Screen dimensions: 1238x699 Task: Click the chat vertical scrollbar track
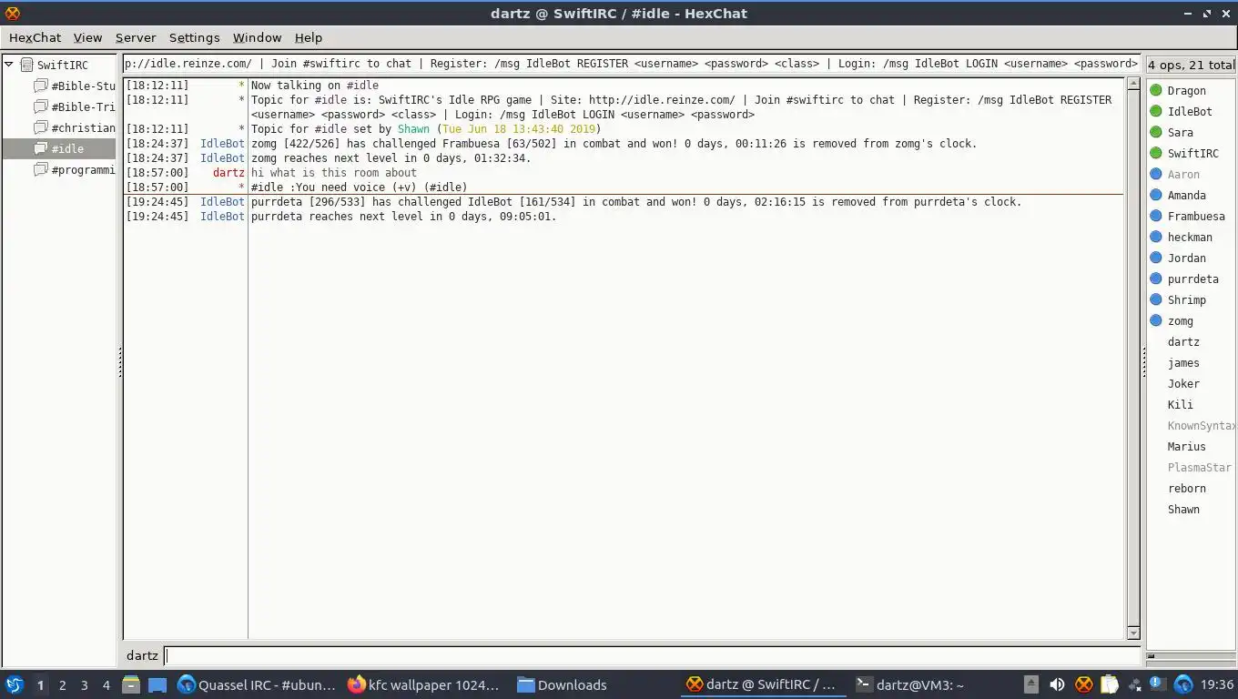click(x=1133, y=358)
